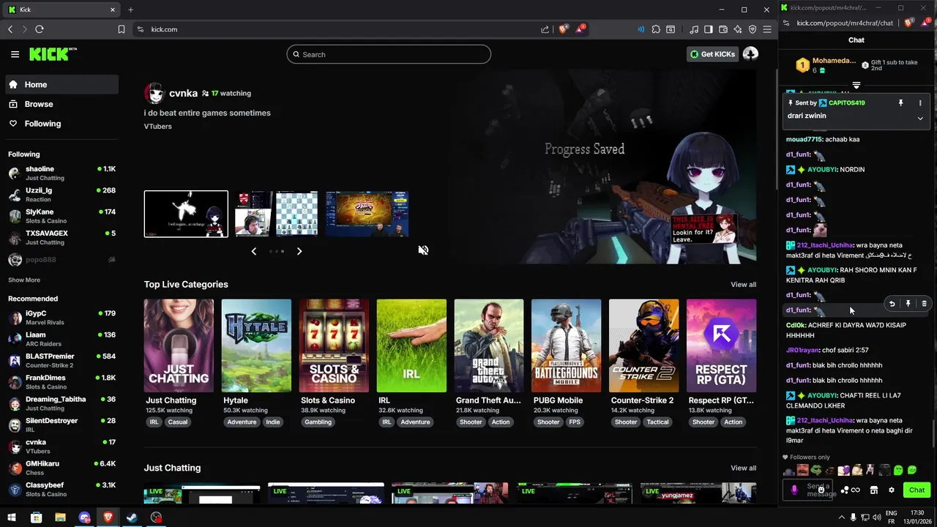Expand the Following list with Show More
The image size is (937, 527).
click(24, 280)
